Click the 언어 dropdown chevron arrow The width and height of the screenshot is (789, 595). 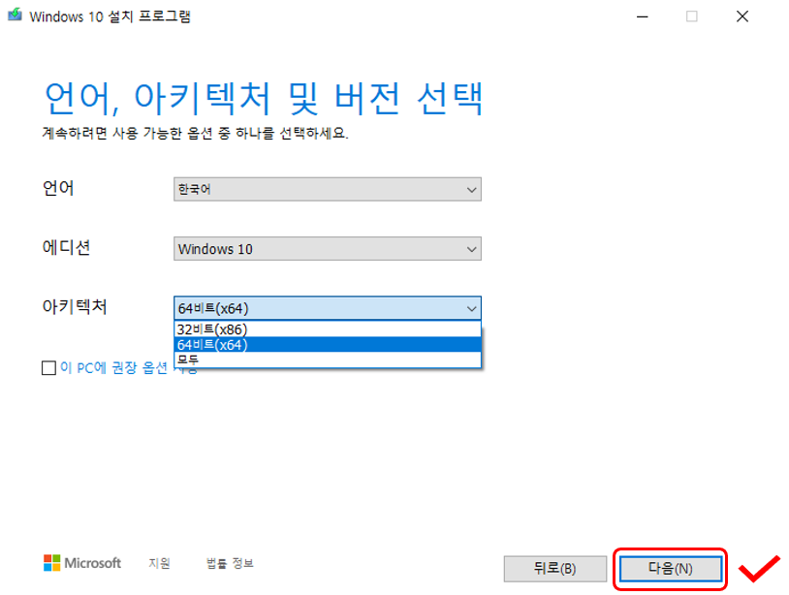pyautogui.click(x=471, y=190)
